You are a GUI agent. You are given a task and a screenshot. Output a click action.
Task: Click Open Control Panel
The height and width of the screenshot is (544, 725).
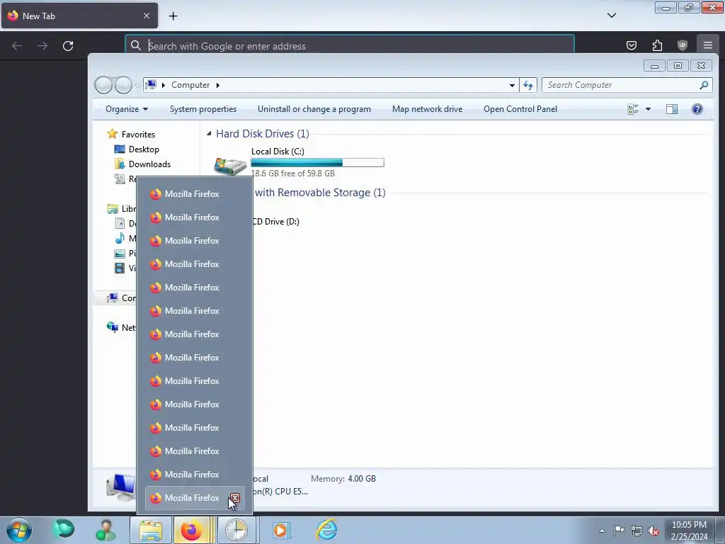click(520, 109)
